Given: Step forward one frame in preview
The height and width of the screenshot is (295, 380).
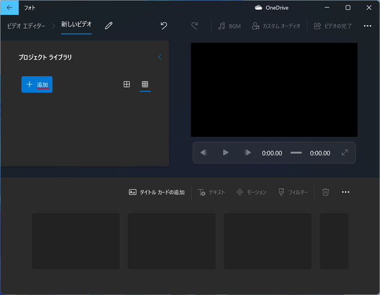Looking at the screenshot, I should tap(247, 152).
